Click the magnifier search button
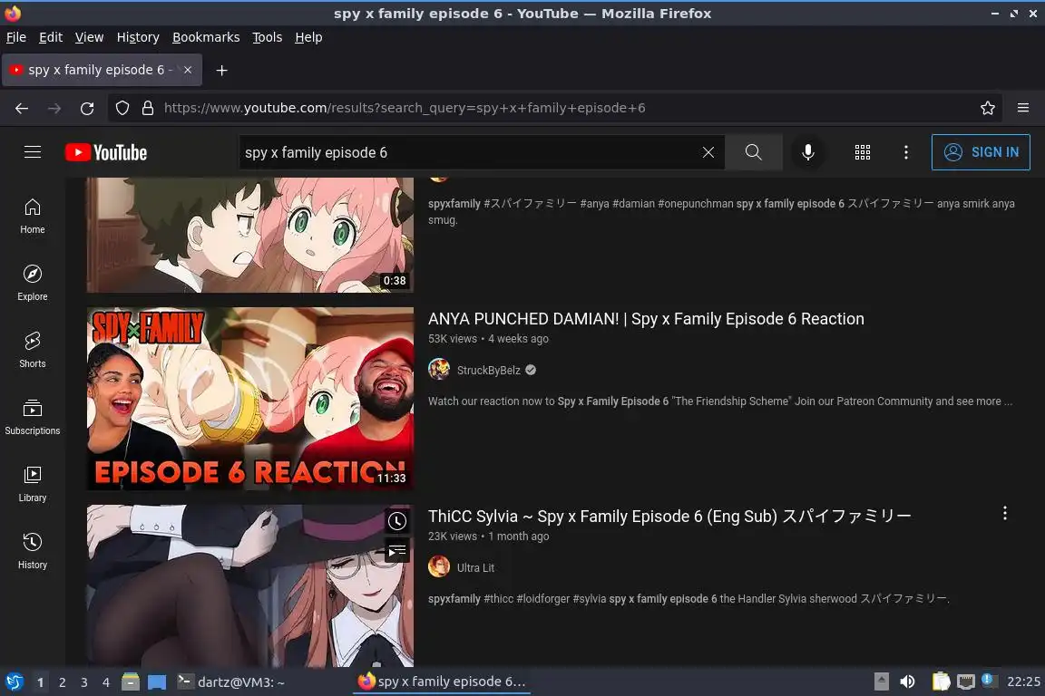1045x696 pixels. 753,152
